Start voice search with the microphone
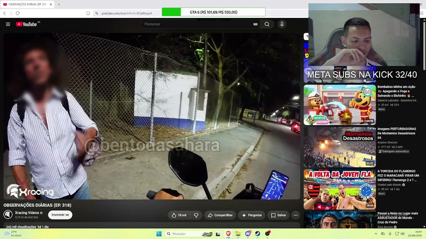426x239 pixels. click(282, 24)
